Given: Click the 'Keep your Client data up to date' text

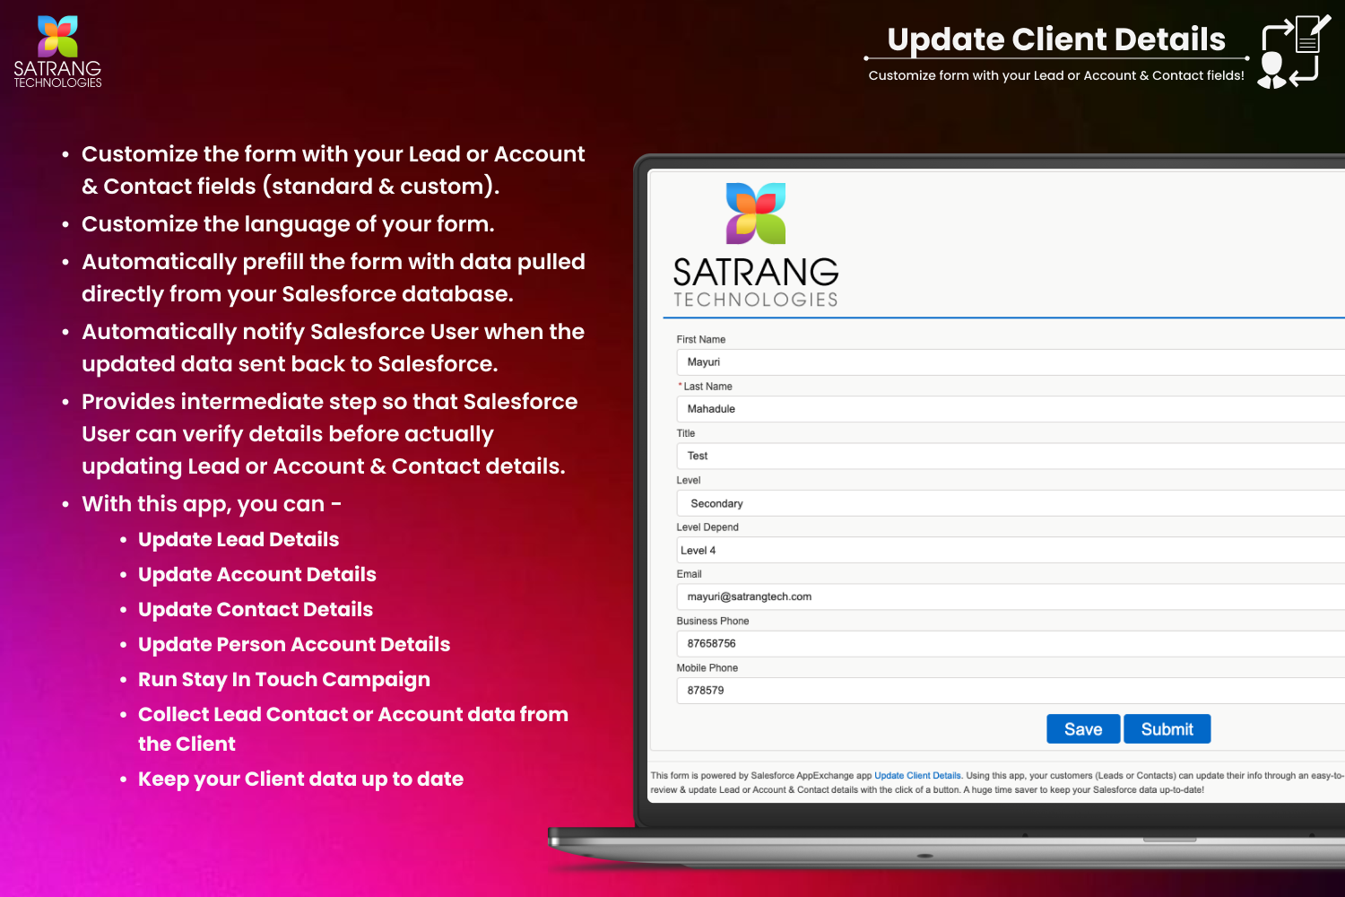Looking at the screenshot, I should point(300,779).
